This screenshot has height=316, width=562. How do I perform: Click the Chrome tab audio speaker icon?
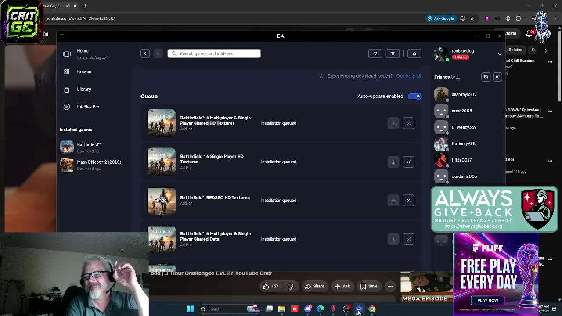pyautogui.click(x=68, y=6)
